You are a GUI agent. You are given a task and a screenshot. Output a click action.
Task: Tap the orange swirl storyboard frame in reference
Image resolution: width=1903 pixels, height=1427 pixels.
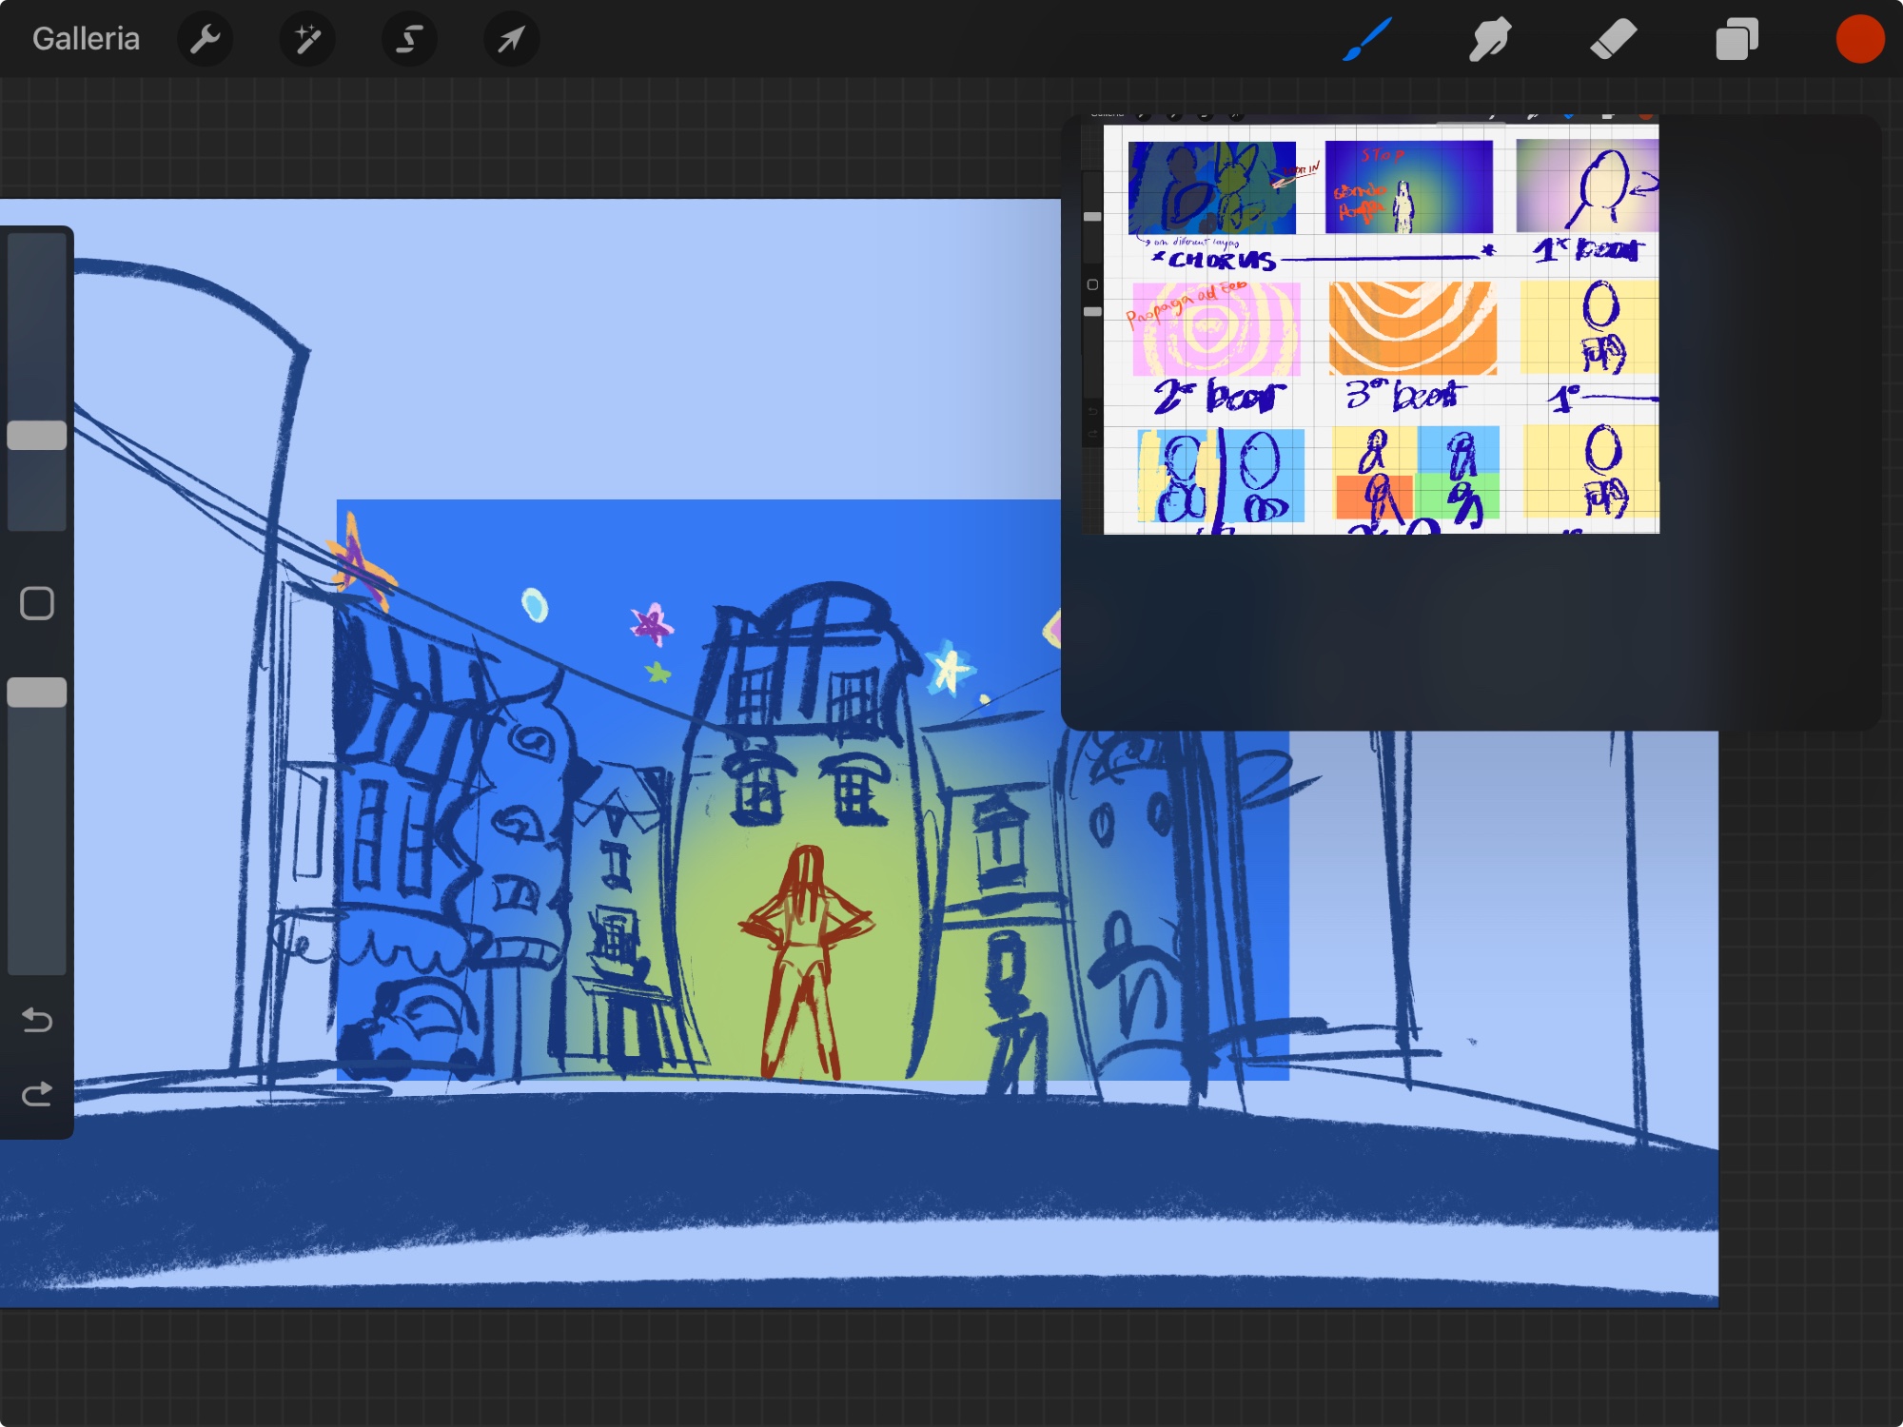(1412, 328)
